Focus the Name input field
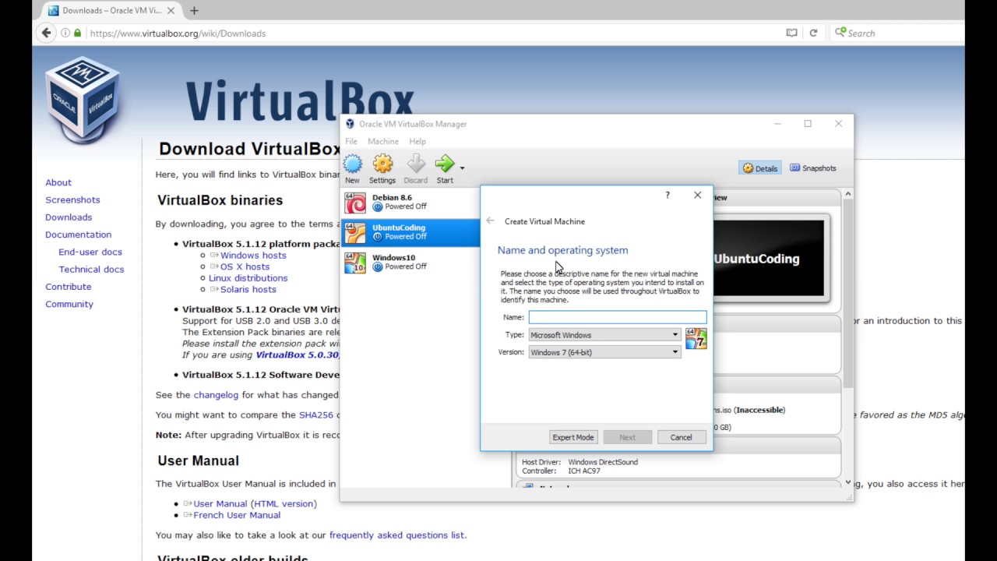The height and width of the screenshot is (561, 997). tap(618, 317)
